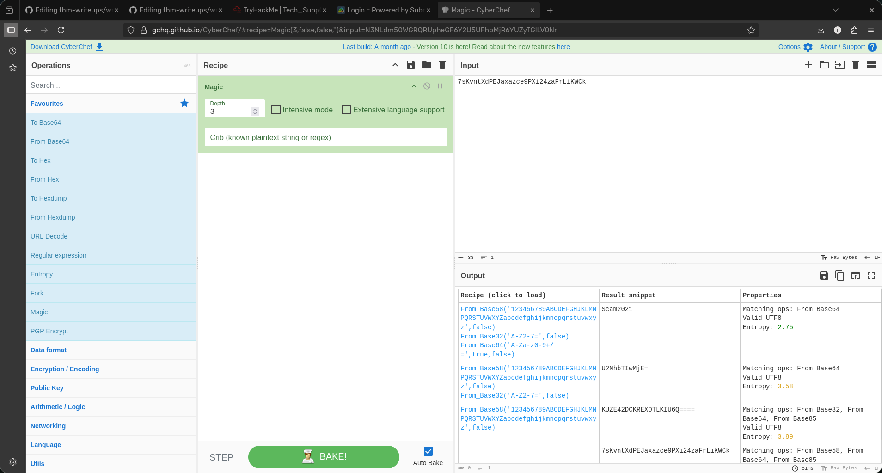882x473 pixels.
Task: Expand the Networking category
Action: tap(111, 426)
